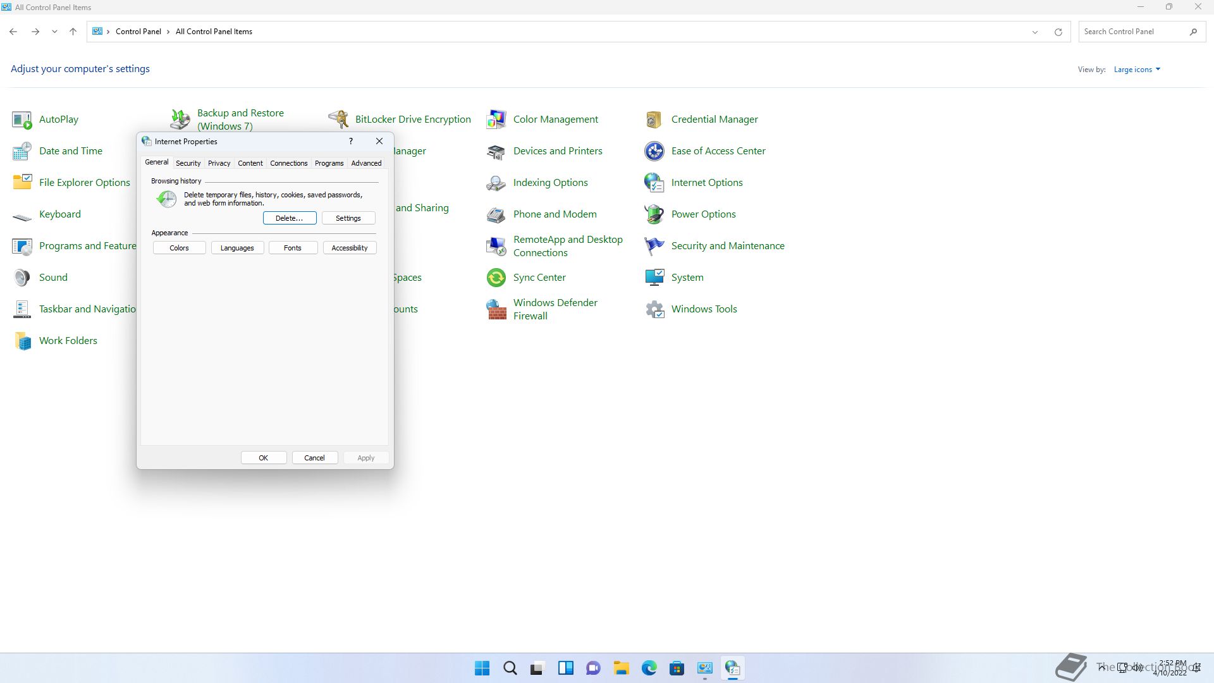Open the Credential Manager icon
This screenshot has height=683, width=1214.
[654, 120]
